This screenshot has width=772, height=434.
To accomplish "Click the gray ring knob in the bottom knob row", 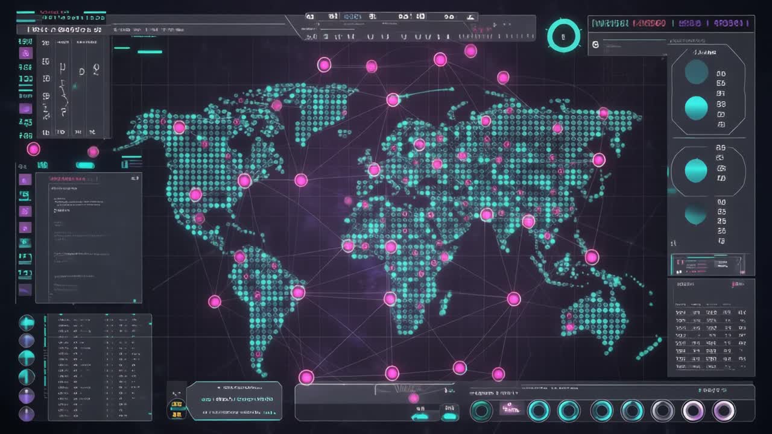I will (663, 411).
